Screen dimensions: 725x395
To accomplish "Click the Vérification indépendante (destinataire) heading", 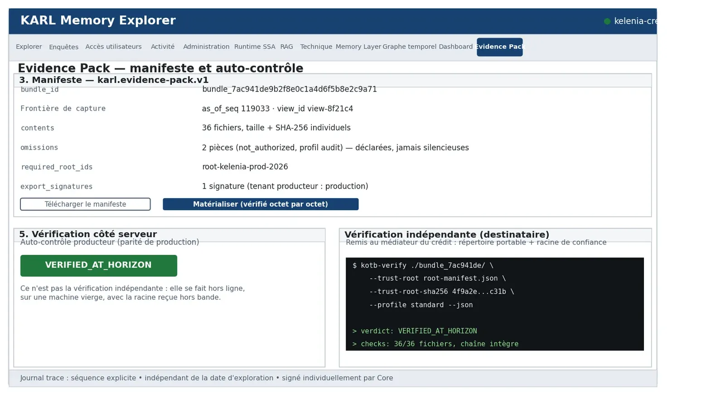I will point(447,235).
